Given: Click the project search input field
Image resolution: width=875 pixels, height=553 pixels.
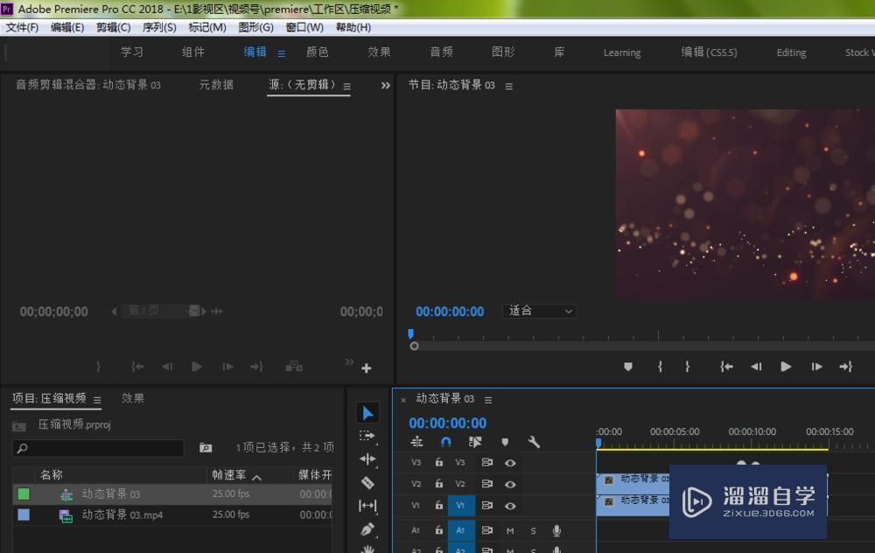Looking at the screenshot, I should coord(98,448).
